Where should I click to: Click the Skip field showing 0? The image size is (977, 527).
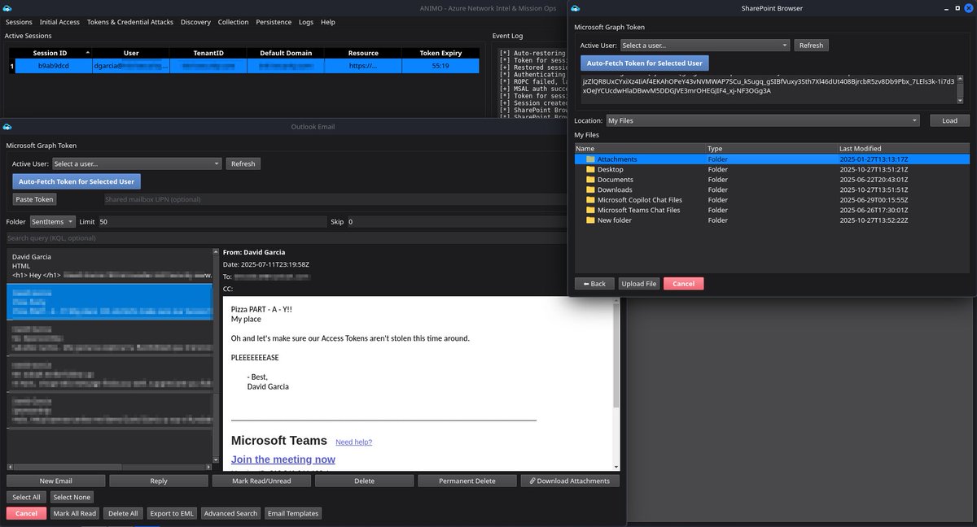(x=456, y=221)
